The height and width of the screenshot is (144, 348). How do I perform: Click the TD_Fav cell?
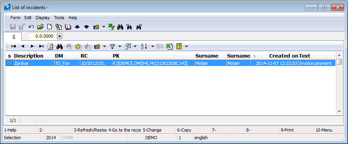point(67,63)
